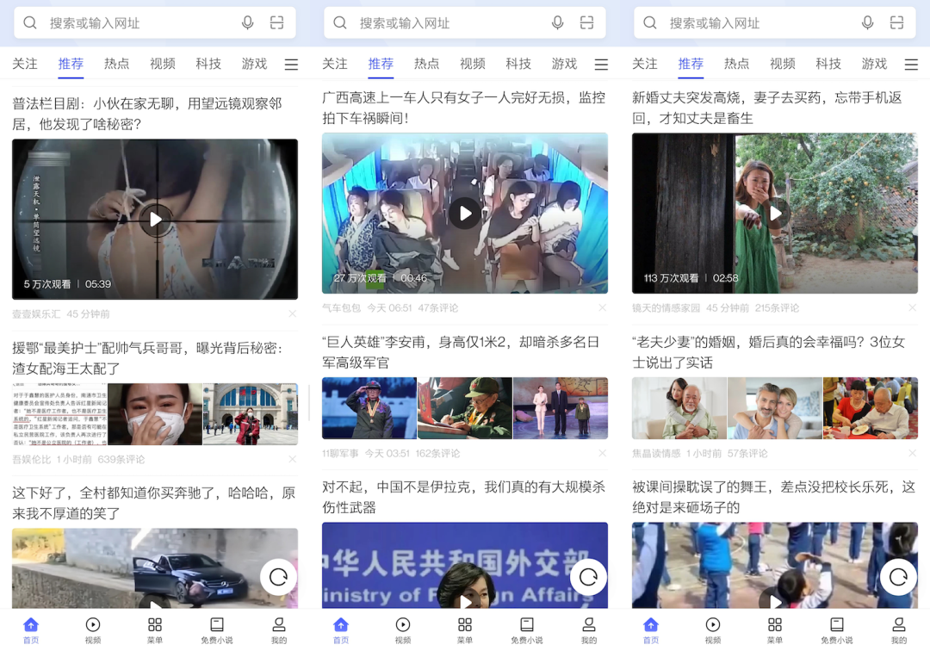The height and width of the screenshot is (657, 930).
Task: Tap the 首页 home icon on the left screen
Action: [31, 624]
